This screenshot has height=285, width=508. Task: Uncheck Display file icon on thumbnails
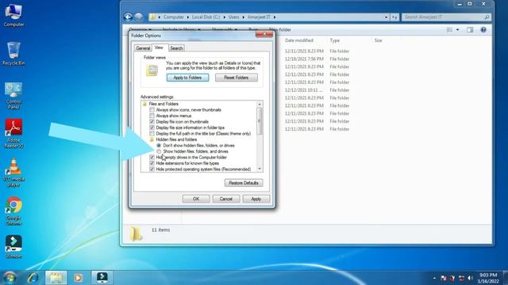click(x=152, y=122)
